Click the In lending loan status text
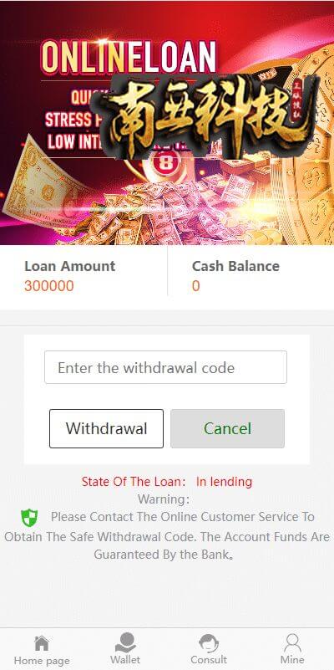The height and width of the screenshot is (670, 334). pos(224,482)
